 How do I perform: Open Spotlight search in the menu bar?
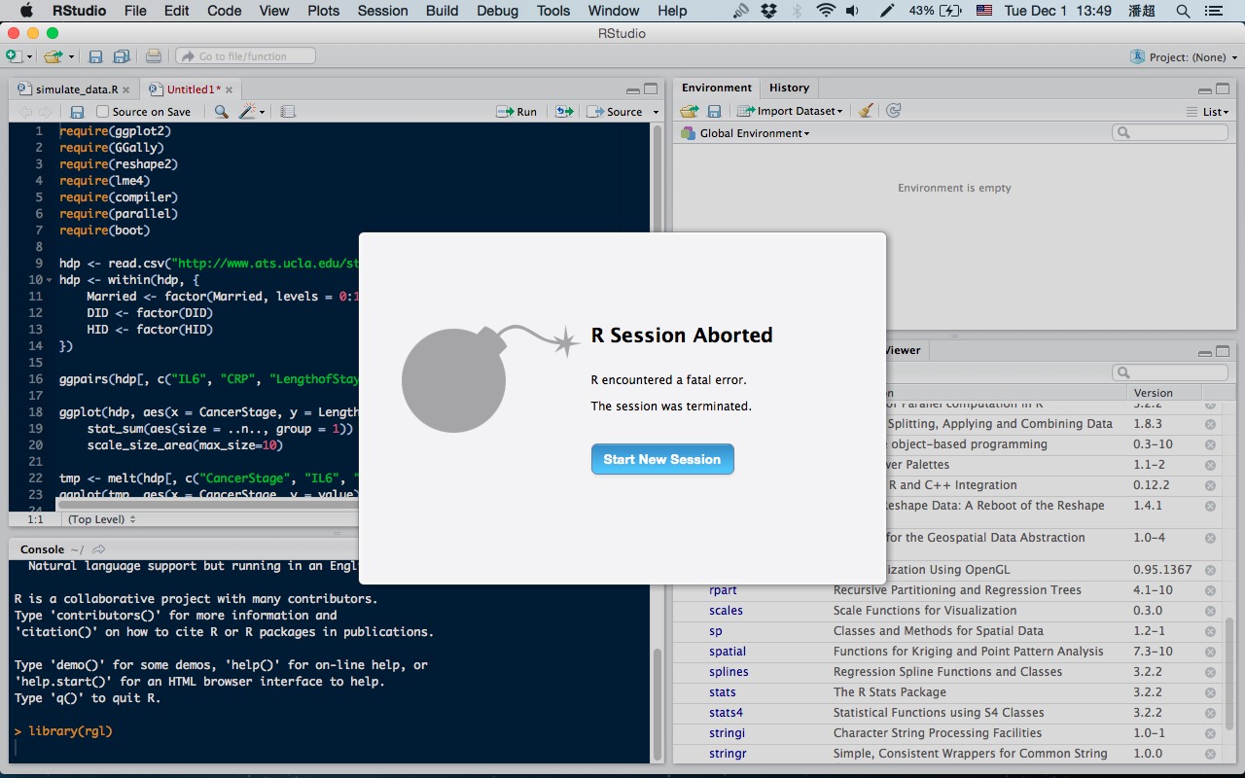[x=1183, y=11]
